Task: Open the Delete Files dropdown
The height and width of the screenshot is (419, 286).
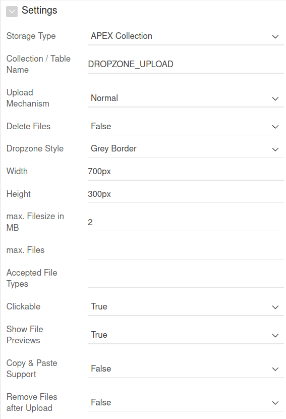Action: [186, 126]
